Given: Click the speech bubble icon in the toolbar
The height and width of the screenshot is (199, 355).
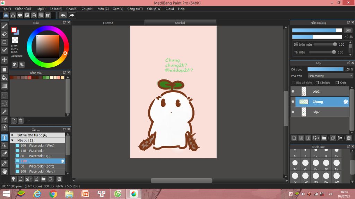Looking at the screenshot, I should 20,15.
